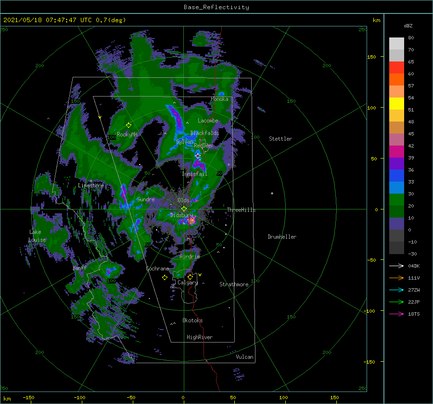Image resolution: width=433 pixels, height=404 pixels.
Task: Click the Limestone label
Action: point(91,185)
